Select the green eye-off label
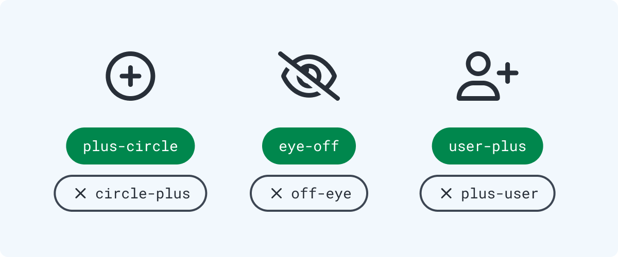 pos(309,146)
